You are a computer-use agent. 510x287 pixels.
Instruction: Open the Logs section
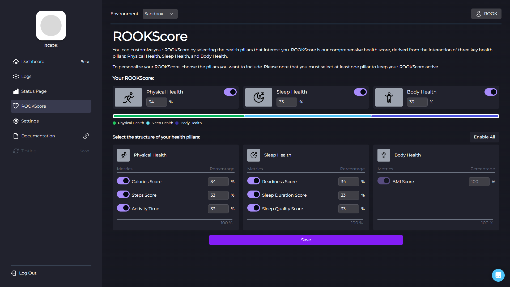27,76
